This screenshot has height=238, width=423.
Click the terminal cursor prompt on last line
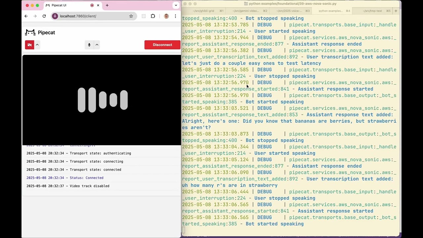(x=183, y=230)
